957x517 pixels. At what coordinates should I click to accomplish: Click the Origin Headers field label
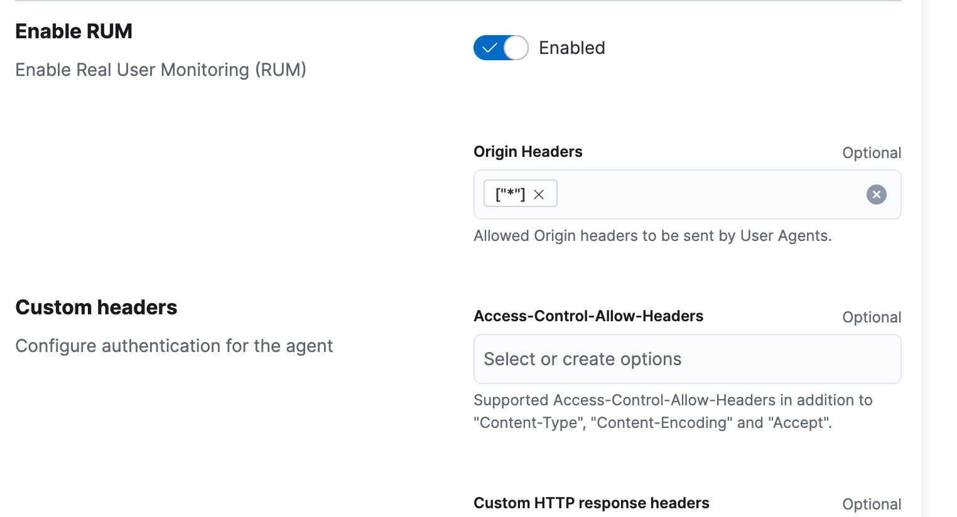tap(527, 151)
